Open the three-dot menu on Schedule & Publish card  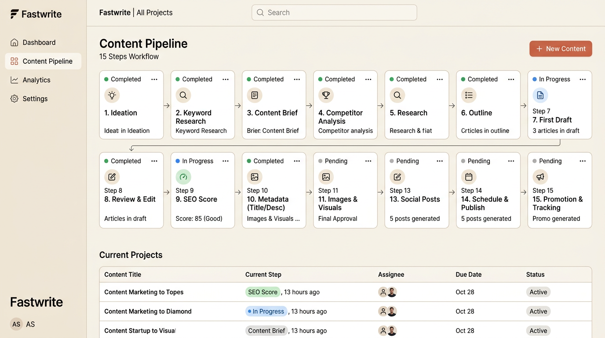click(511, 161)
